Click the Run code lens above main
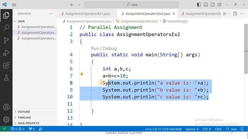The width and height of the screenshot is (248, 139). 95,48
